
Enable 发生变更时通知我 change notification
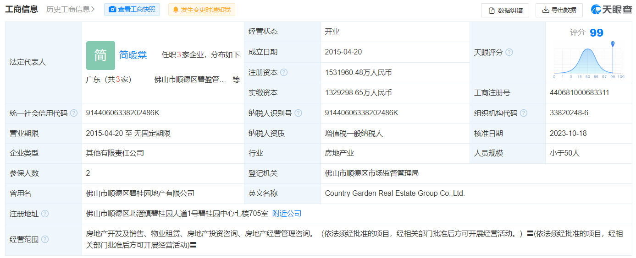coord(201,9)
